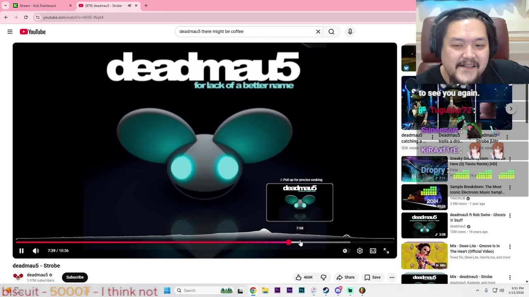Viewport: 529px width, 297px height.
Task: Save the video to a playlist
Action: (x=372, y=277)
